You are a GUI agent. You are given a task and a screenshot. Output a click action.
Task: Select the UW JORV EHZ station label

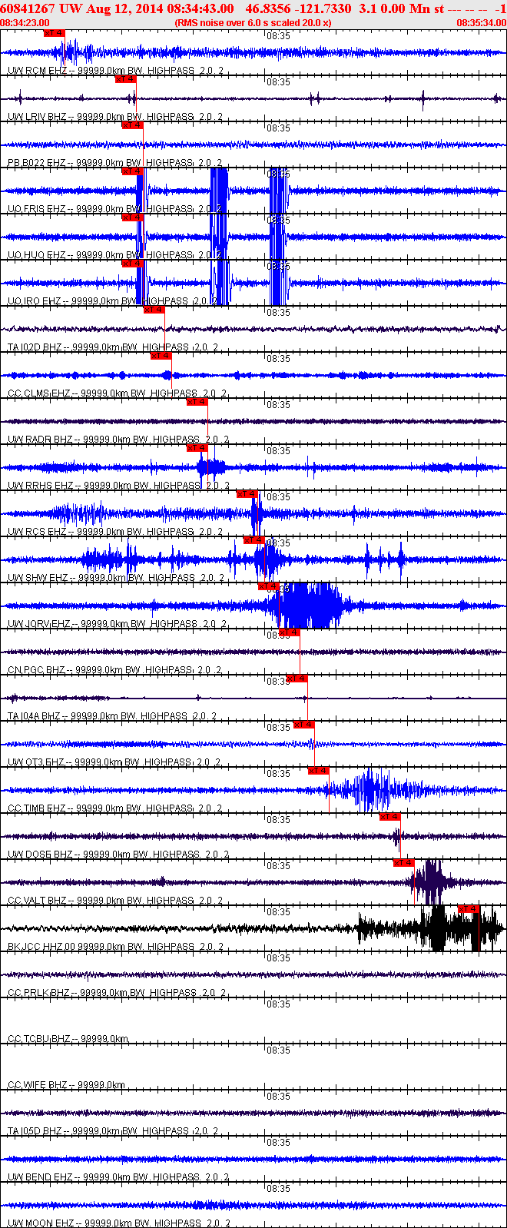coord(118,624)
